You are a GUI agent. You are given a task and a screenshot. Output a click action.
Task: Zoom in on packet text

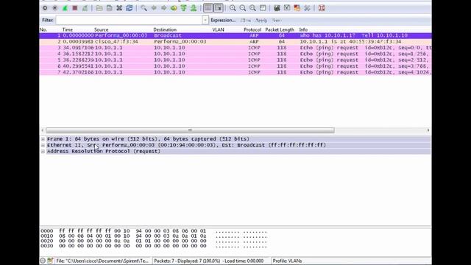tap(233, 8)
